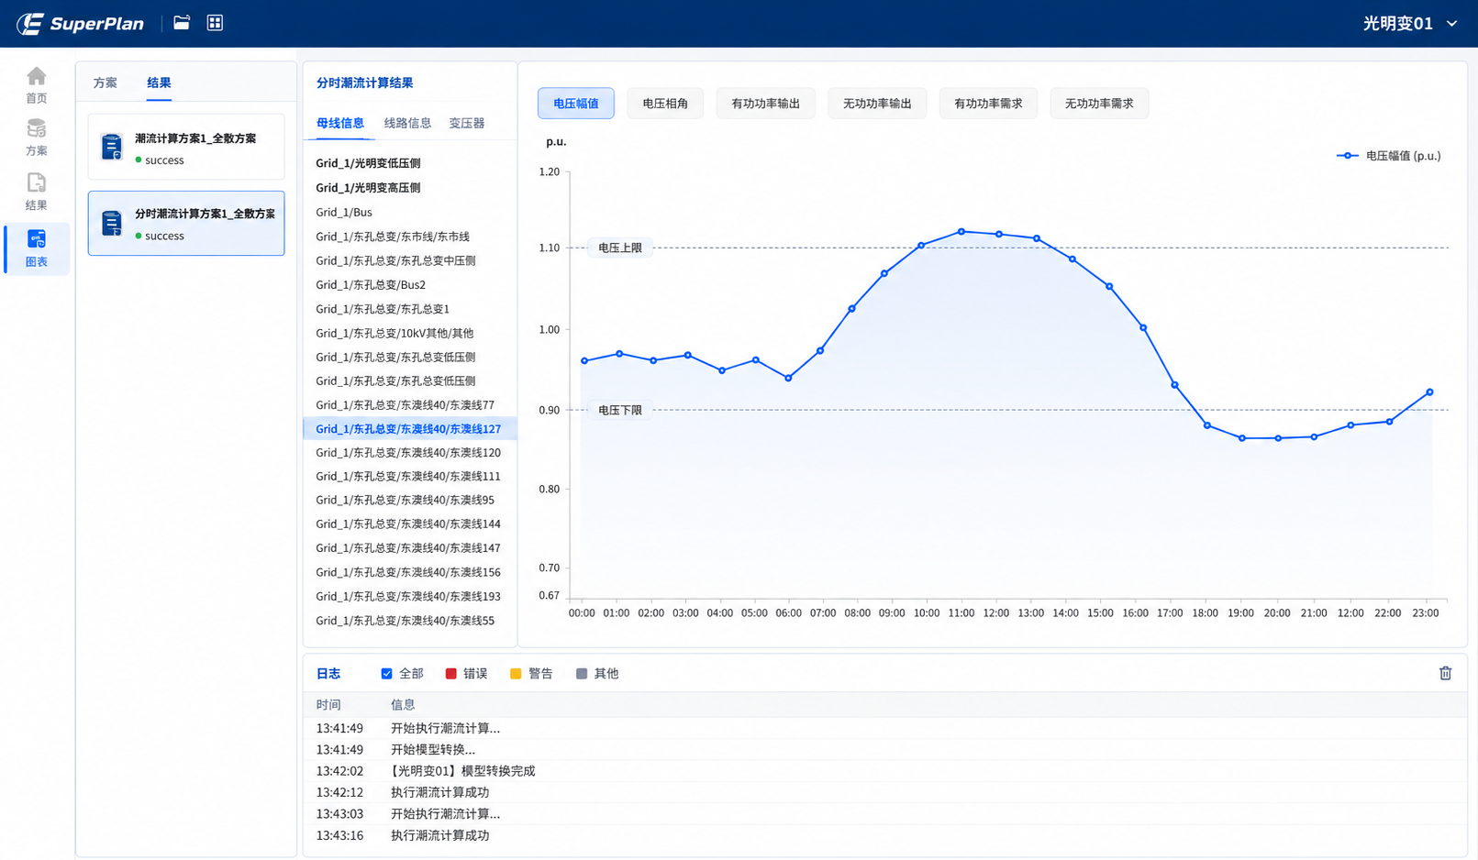1478x860 pixels.
Task: Select bus Grid_1/Bus
Action: 344,213
